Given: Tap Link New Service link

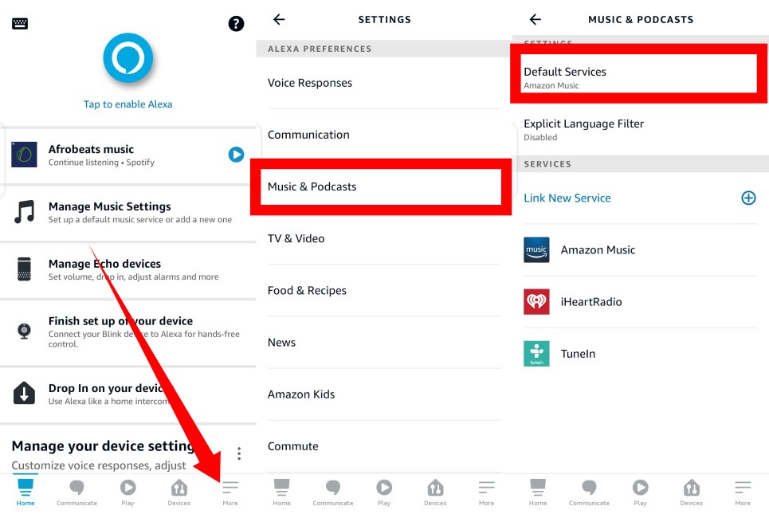Looking at the screenshot, I should point(567,198).
